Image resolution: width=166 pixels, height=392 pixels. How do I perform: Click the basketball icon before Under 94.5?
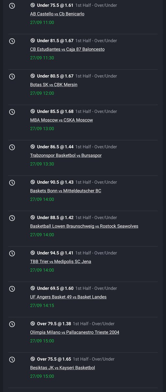click(x=33, y=253)
